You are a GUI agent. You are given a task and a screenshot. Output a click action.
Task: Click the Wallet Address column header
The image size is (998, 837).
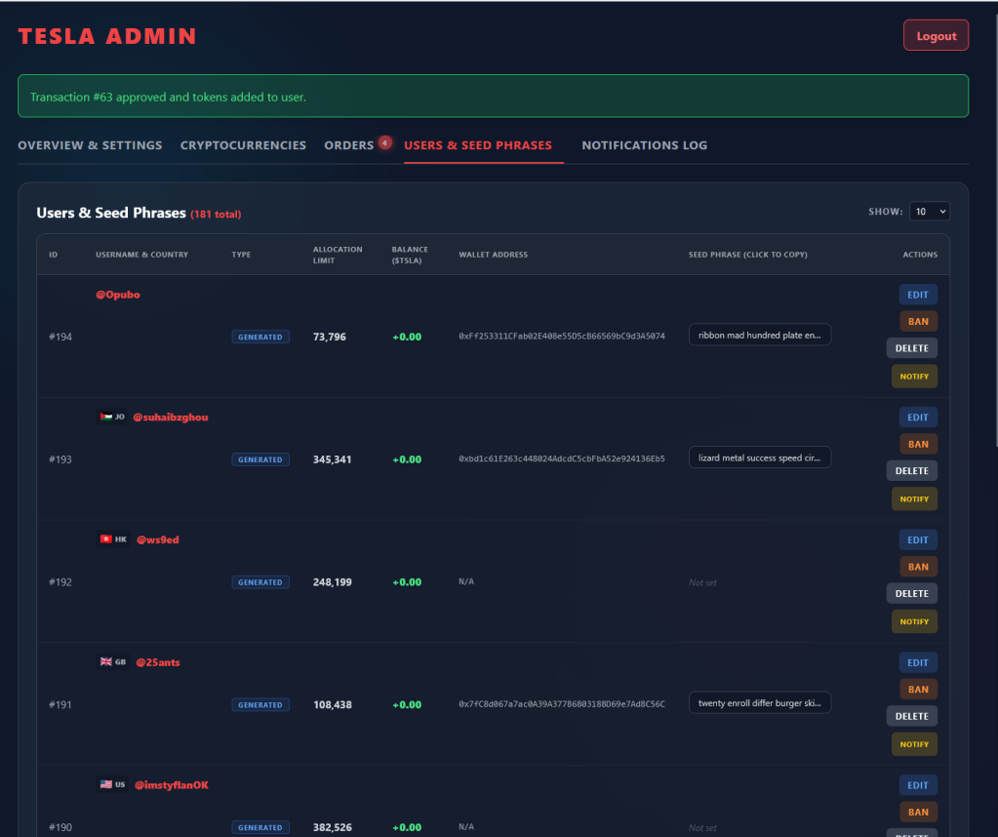click(494, 255)
